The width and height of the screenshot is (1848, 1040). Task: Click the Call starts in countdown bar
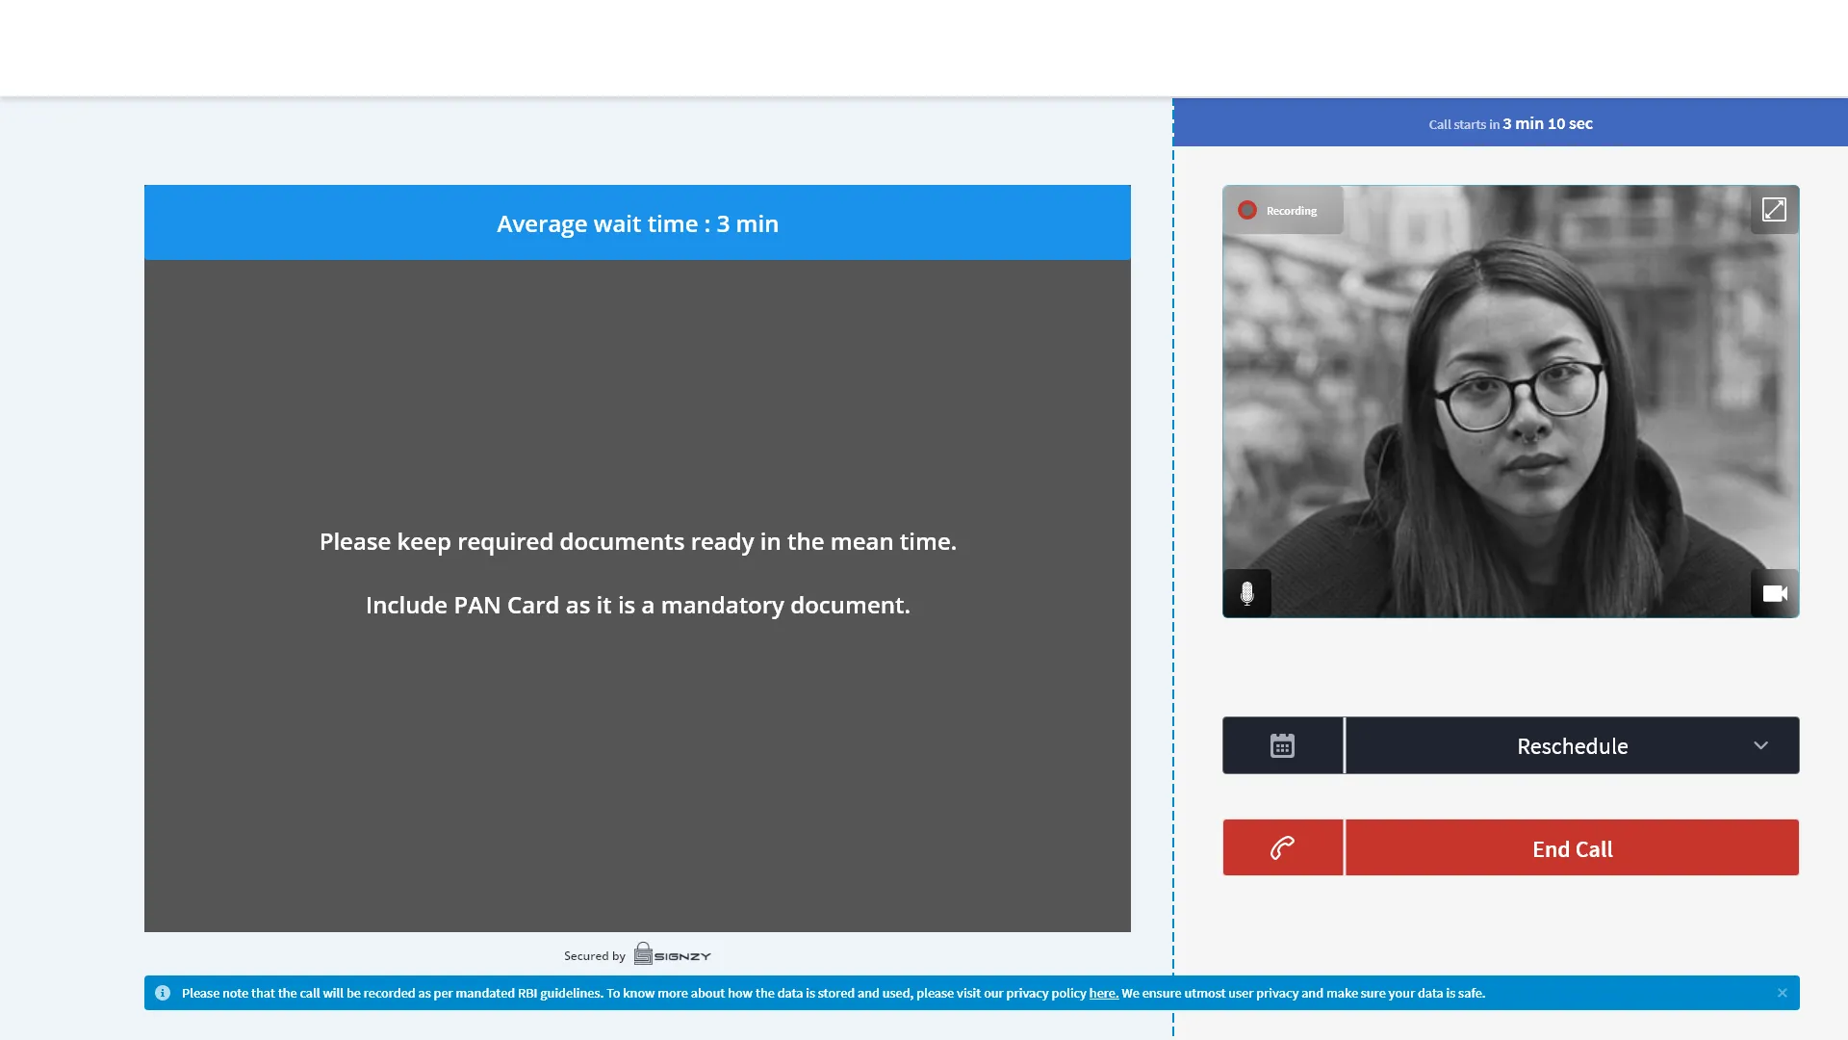tap(1510, 123)
